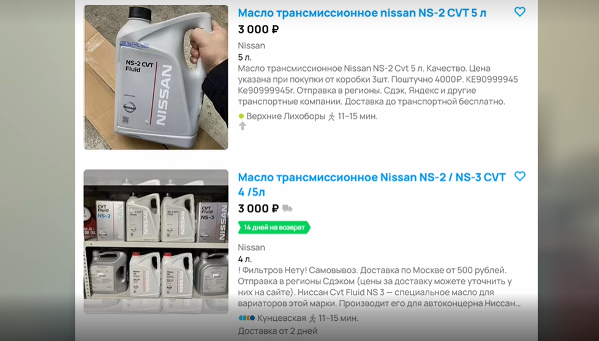This screenshot has width=599, height=341.
Task: Click the gray up-arrow promotion icon
Action: [242, 126]
